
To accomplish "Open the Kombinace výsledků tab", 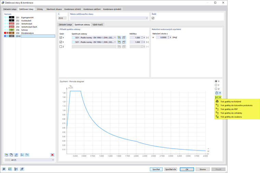I will (x=112, y=9).
